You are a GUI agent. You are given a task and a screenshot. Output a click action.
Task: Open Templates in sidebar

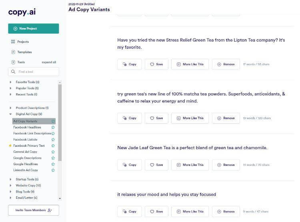point(22,52)
